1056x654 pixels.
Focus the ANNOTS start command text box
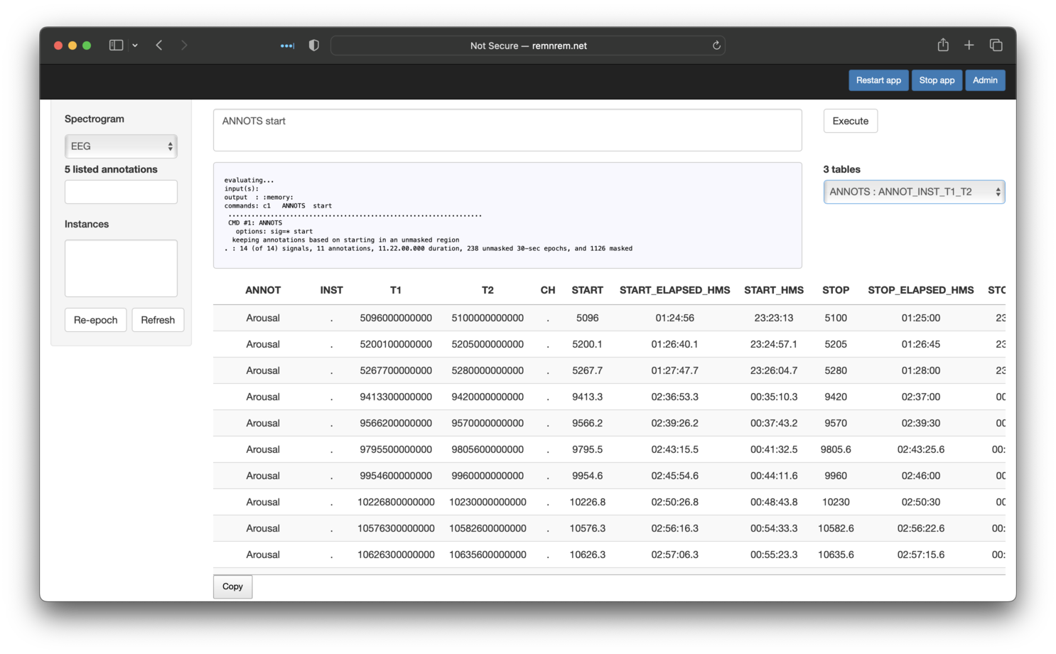tap(507, 130)
